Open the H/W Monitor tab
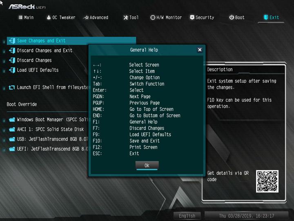294x221 pixels. (166, 18)
